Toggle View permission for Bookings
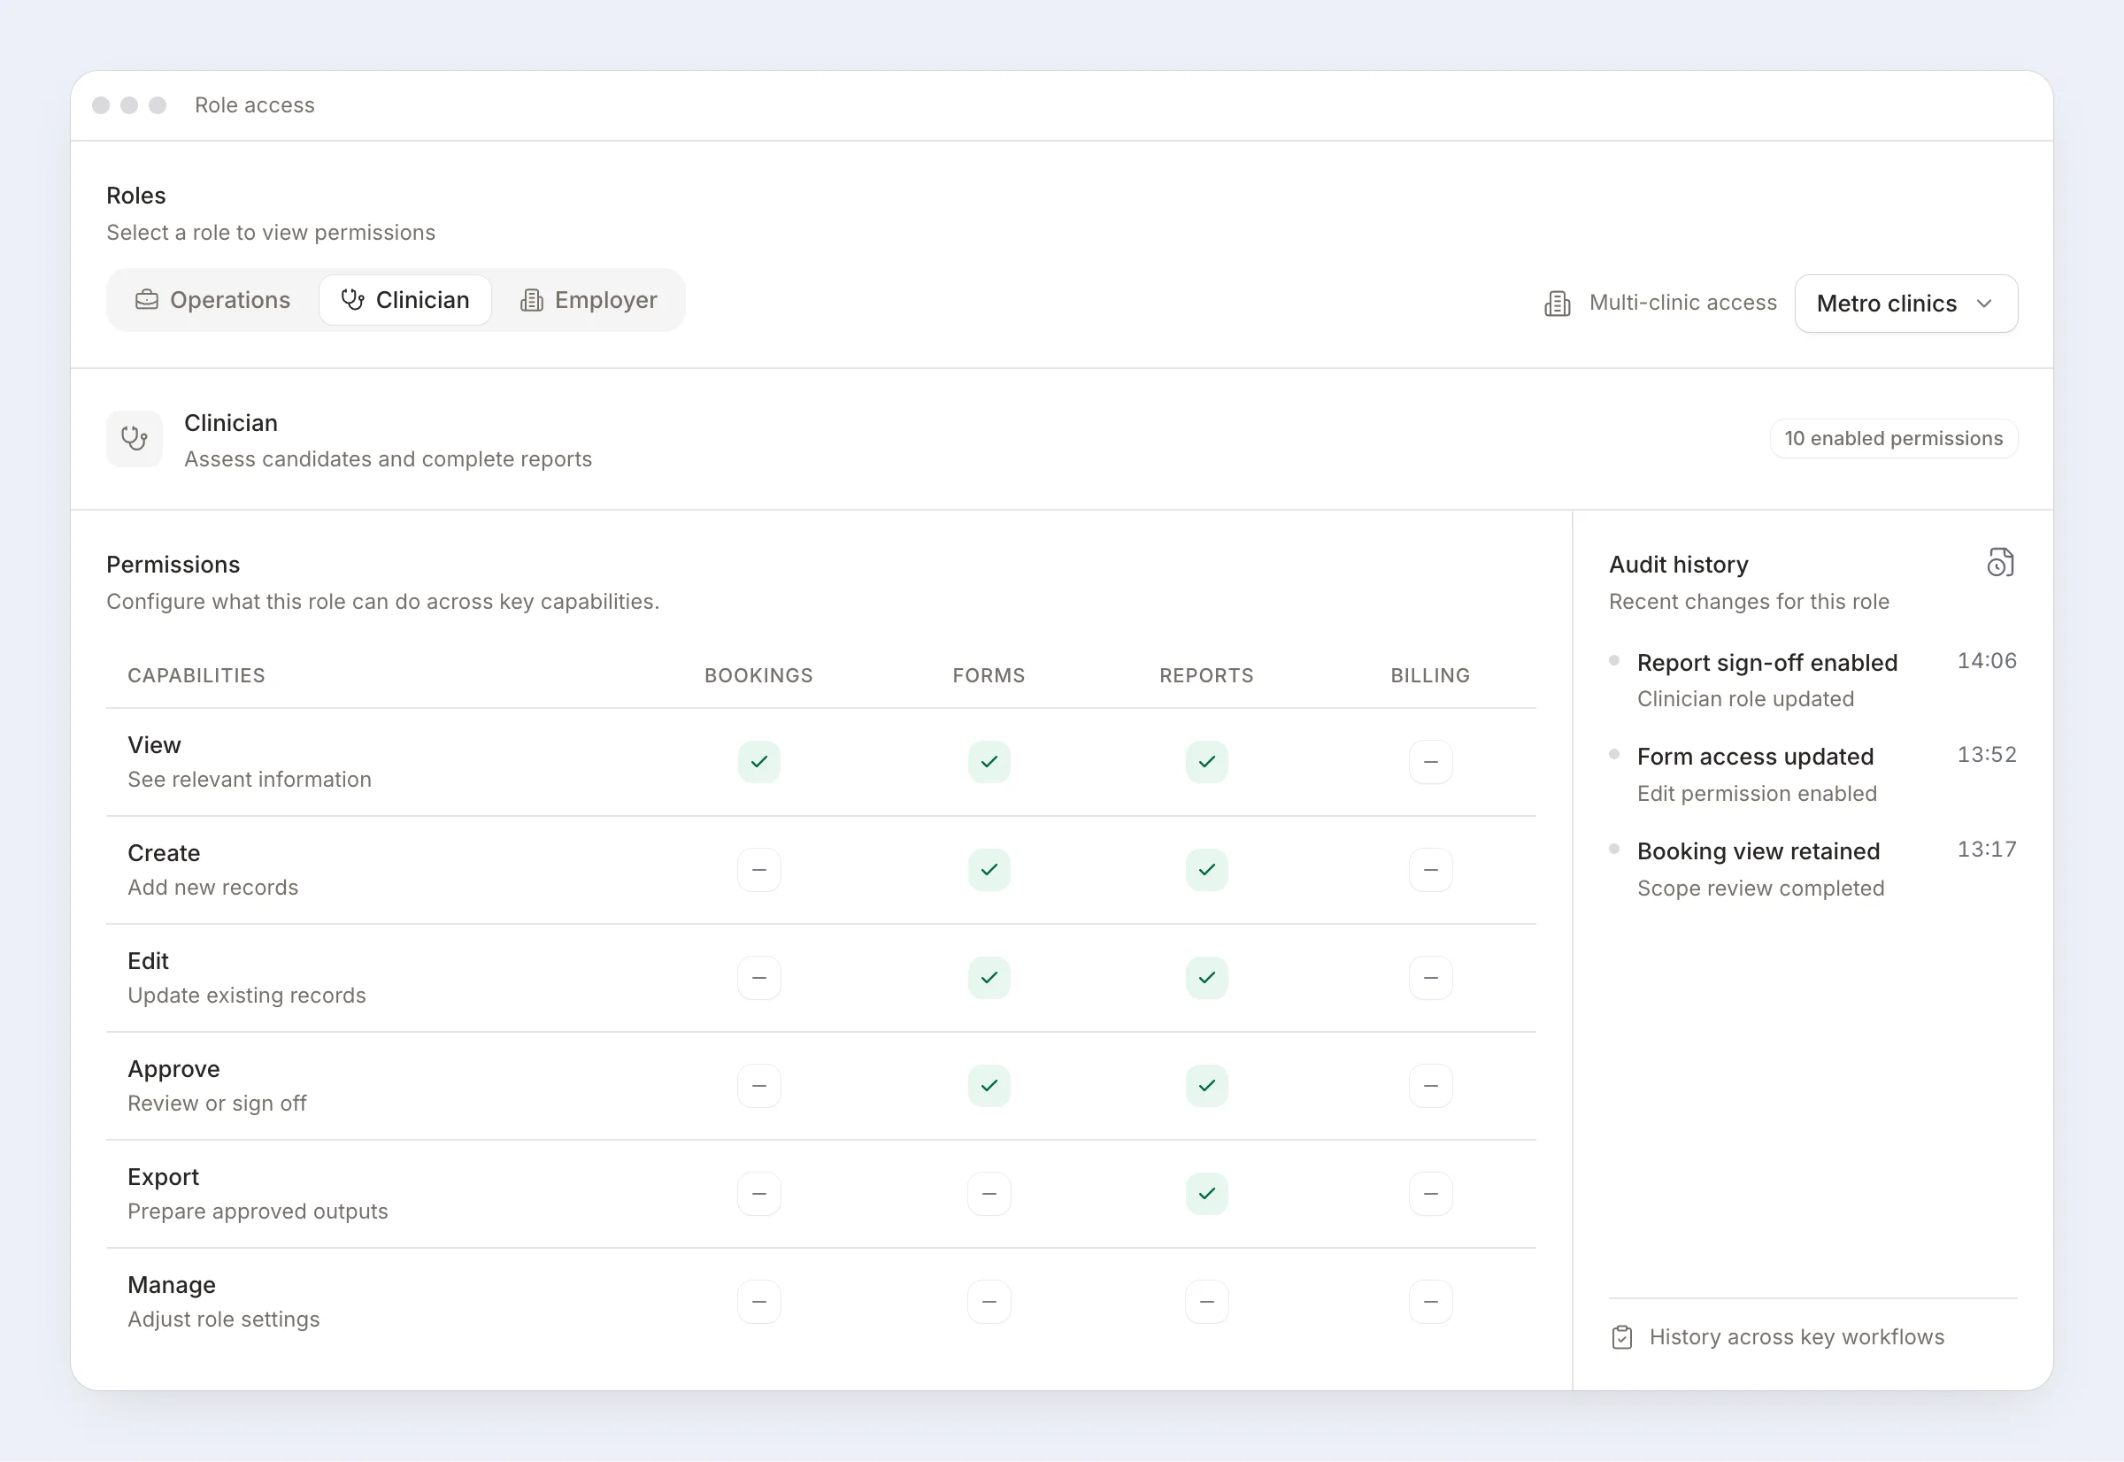This screenshot has height=1462, width=2124. click(759, 762)
